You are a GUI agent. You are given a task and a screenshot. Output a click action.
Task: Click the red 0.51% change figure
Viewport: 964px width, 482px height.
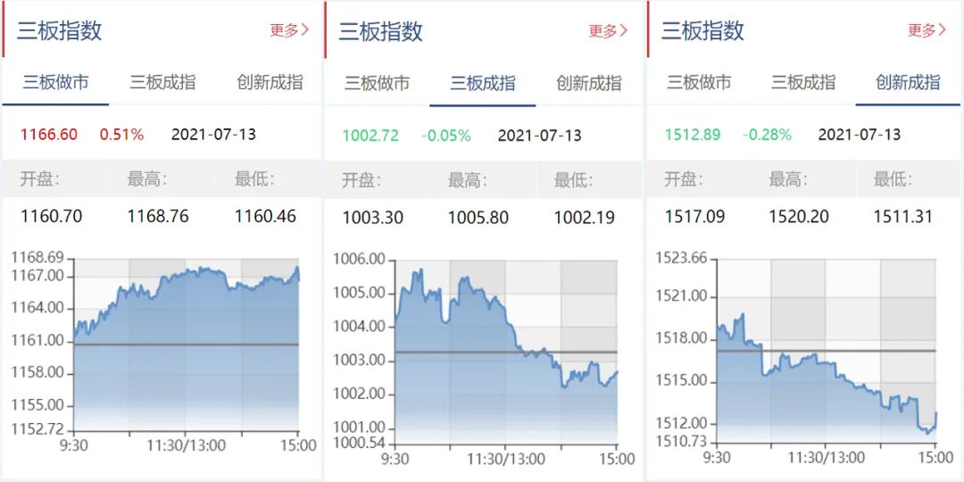121,135
